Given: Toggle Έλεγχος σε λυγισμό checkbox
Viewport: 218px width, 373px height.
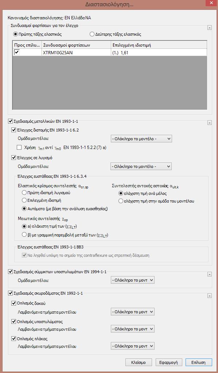Looking at the screenshot, I should (x=14, y=157).
